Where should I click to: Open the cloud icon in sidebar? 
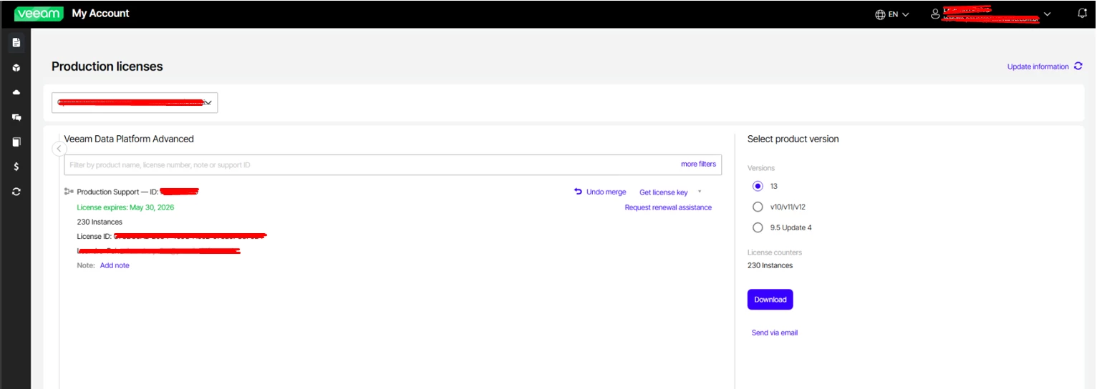click(16, 92)
